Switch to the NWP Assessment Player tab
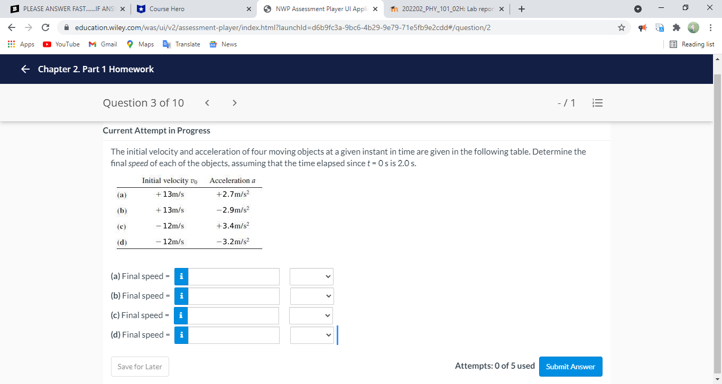This screenshot has width=722, height=384. [319, 9]
